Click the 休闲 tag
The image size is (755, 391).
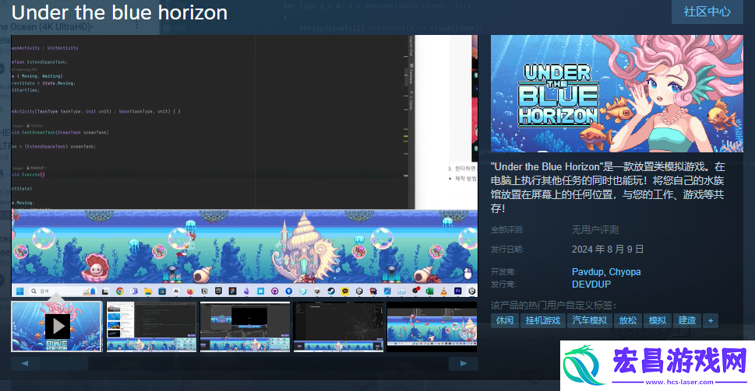pyautogui.click(x=505, y=320)
